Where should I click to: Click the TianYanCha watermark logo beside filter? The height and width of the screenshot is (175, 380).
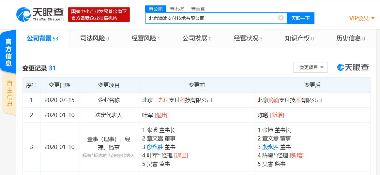pyautogui.click(x=353, y=67)
